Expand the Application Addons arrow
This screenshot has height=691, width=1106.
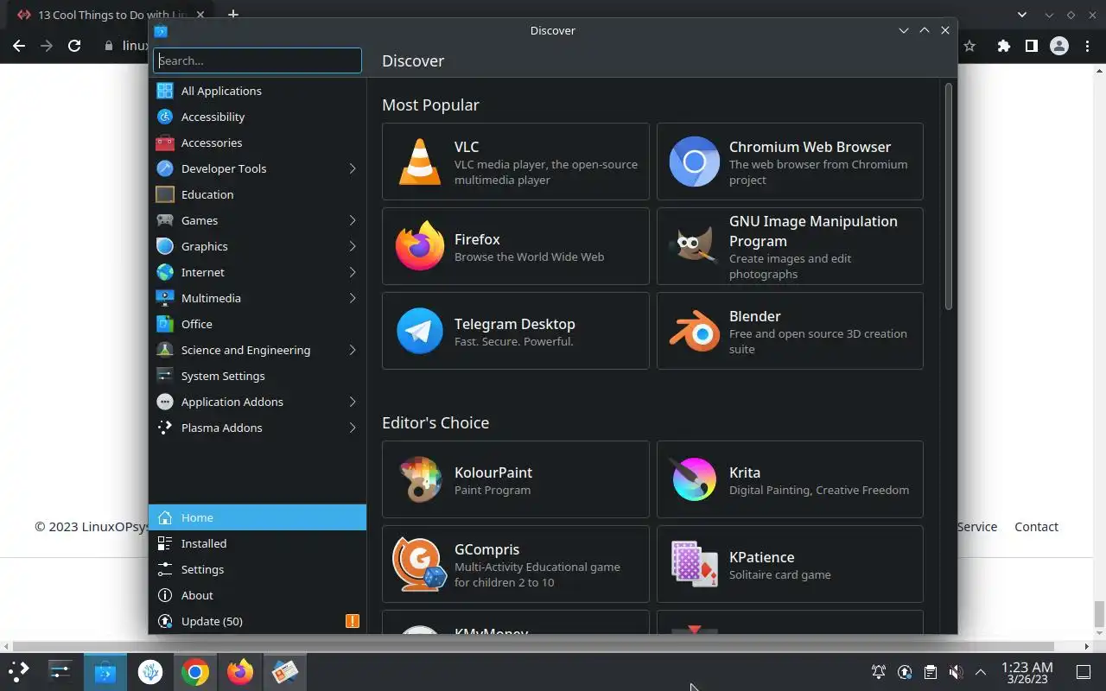pos(353,402)
